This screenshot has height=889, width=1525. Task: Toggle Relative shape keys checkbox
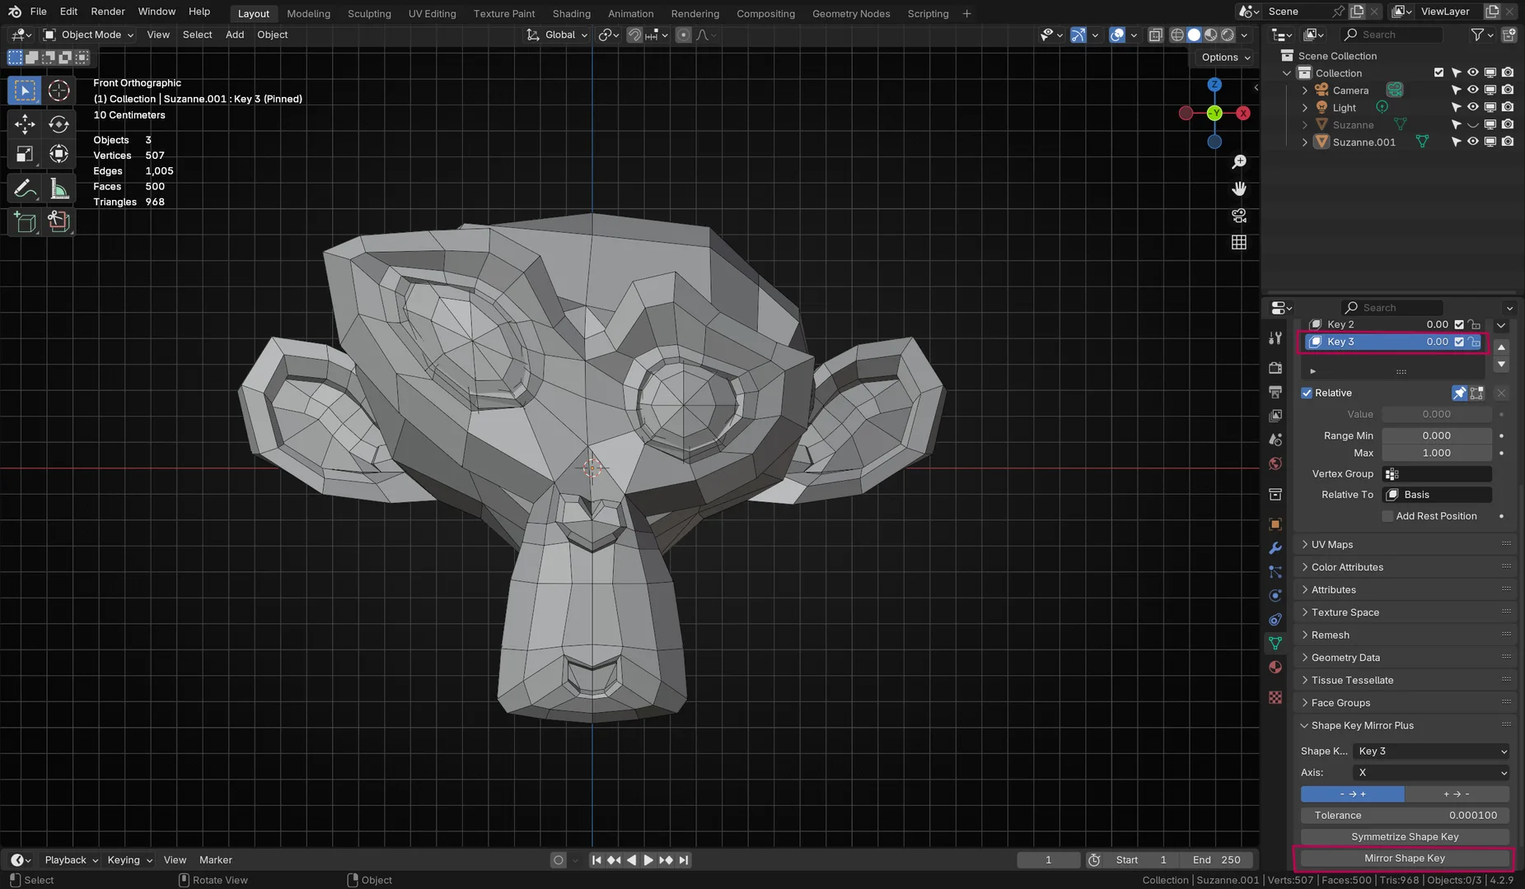pos(1307,393)
